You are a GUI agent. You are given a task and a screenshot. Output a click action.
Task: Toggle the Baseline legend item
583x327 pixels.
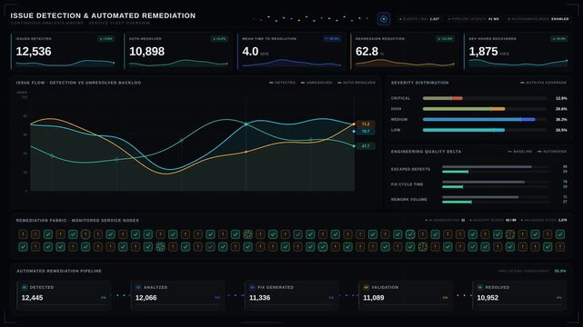tap(520, 152)
